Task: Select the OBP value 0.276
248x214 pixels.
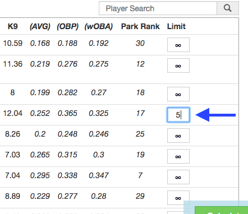Action: tap(67, 64)
